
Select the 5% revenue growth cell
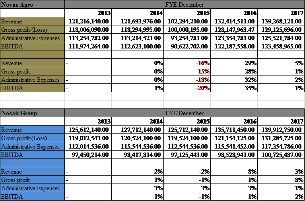tap(281, 63)
